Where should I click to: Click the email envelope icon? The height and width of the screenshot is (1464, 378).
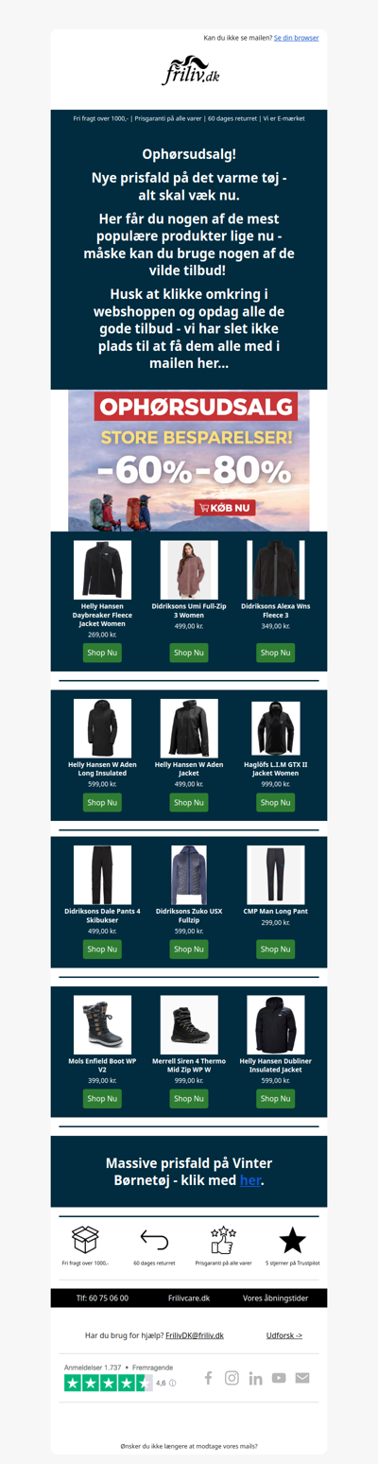302,1378
